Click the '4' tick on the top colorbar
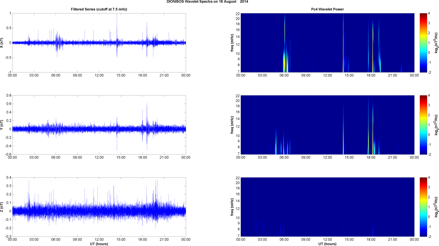 429,14
